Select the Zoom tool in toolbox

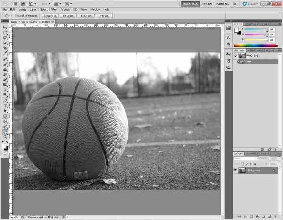click(5, 137)
